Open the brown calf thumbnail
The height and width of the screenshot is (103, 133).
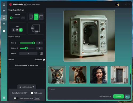pos(78,75)
